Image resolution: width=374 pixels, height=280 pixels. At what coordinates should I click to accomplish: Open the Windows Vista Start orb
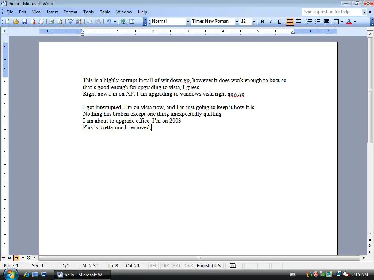11,274
